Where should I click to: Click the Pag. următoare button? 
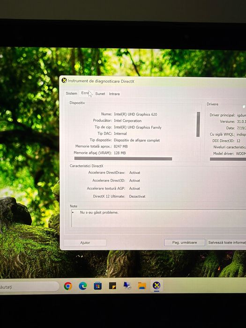185,242
